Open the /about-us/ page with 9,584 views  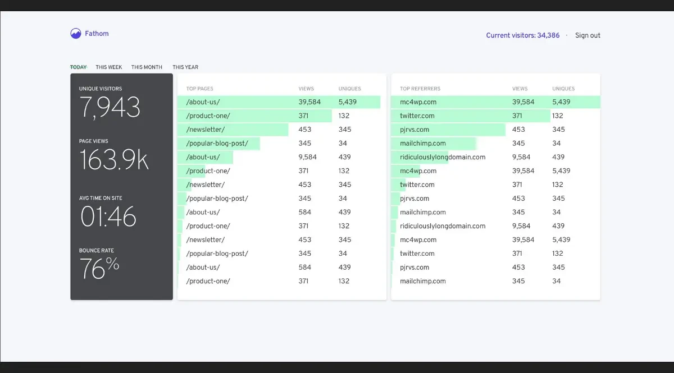pyautogui.click(x=203, y=157)
